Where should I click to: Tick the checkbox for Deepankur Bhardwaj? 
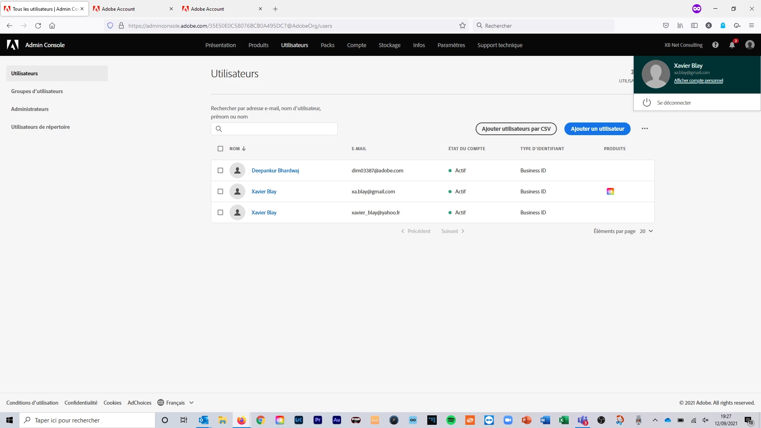click(220, 171)
